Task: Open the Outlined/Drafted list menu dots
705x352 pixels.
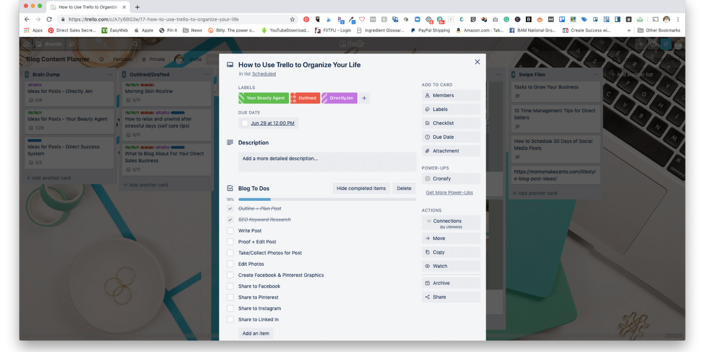Action: 207,75
